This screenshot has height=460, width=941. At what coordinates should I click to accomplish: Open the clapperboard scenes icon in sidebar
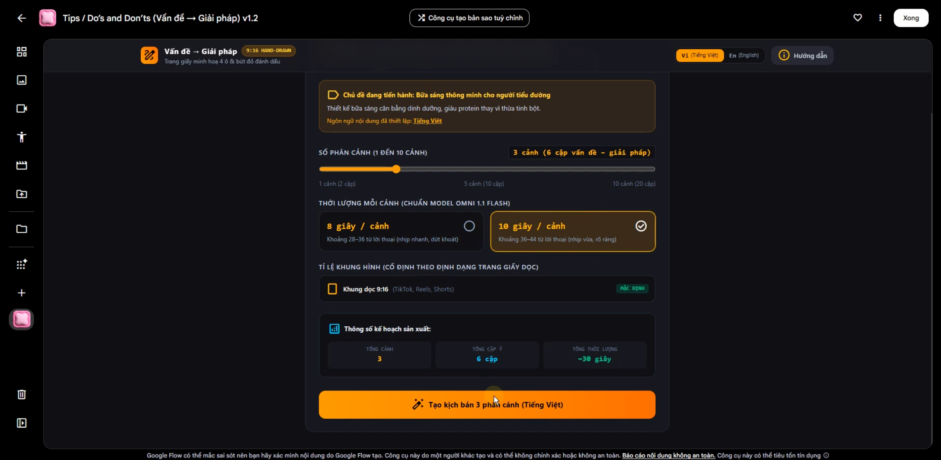coord(21,165)
